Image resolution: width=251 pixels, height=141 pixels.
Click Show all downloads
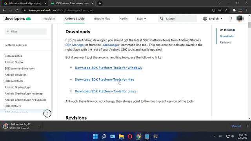point(236,126)
